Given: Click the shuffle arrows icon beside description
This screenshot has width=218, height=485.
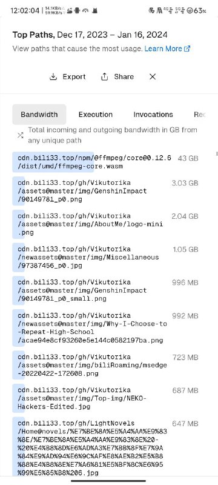Looking at the screenshot, I should tap(21, 135).
